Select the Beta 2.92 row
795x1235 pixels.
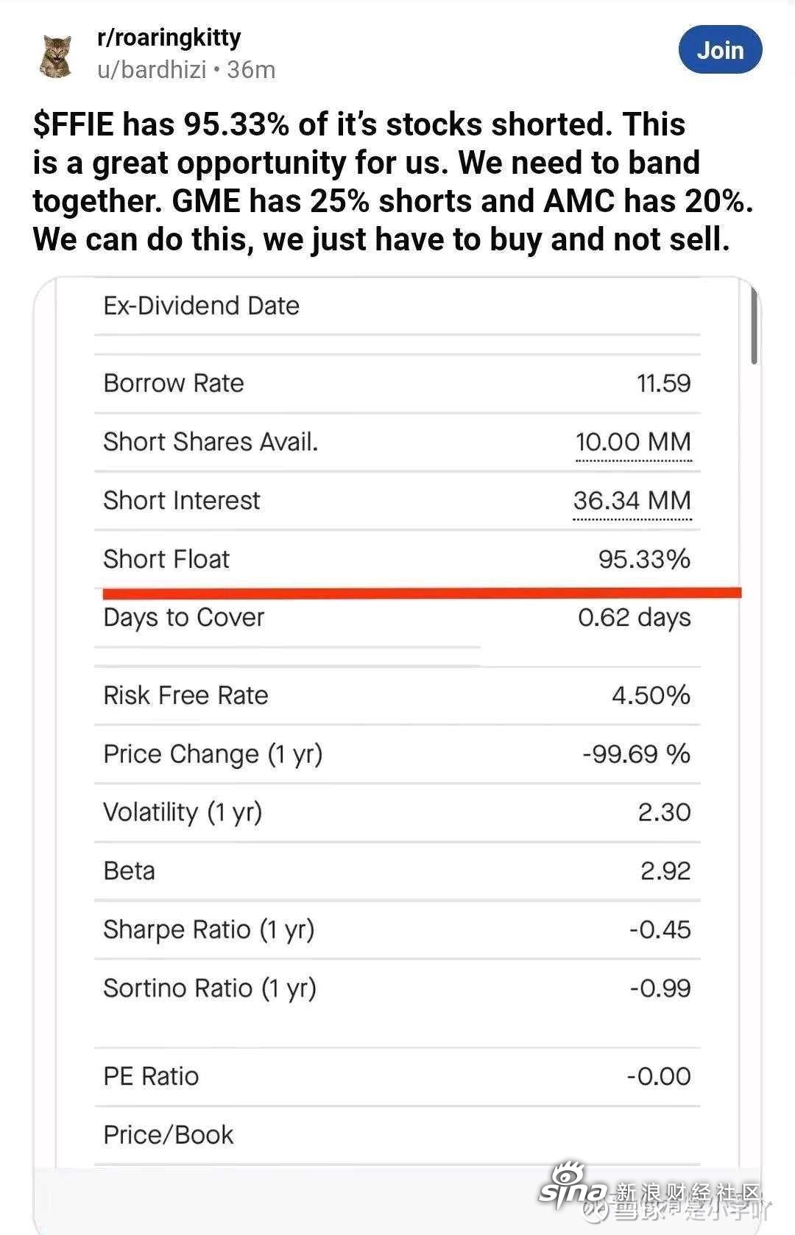[397, 871]
